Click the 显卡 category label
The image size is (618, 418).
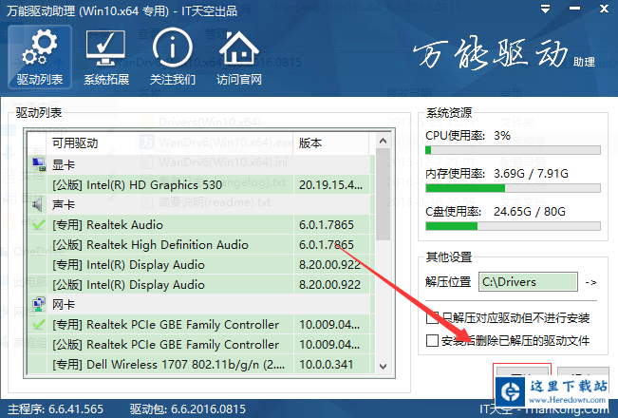(64, 164)
